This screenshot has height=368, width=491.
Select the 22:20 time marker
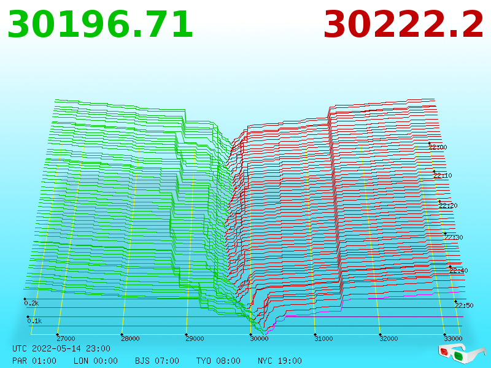tap(448, 205)
